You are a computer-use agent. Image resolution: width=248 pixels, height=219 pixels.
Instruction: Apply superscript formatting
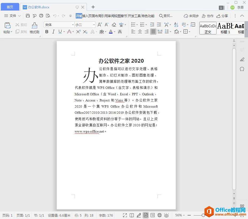click(78, 32)
